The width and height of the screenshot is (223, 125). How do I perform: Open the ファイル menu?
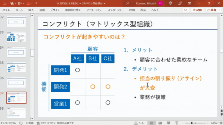[6, 10]
